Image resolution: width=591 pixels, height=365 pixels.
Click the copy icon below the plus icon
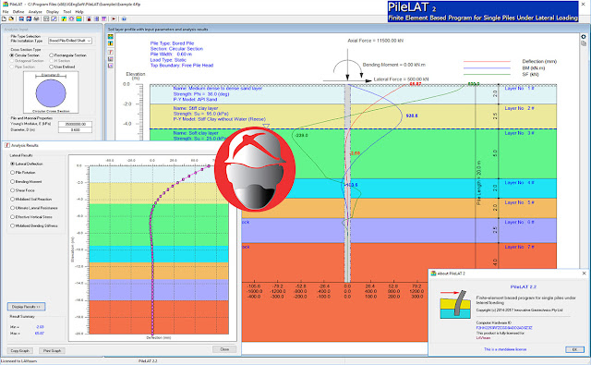pos(584,43)
